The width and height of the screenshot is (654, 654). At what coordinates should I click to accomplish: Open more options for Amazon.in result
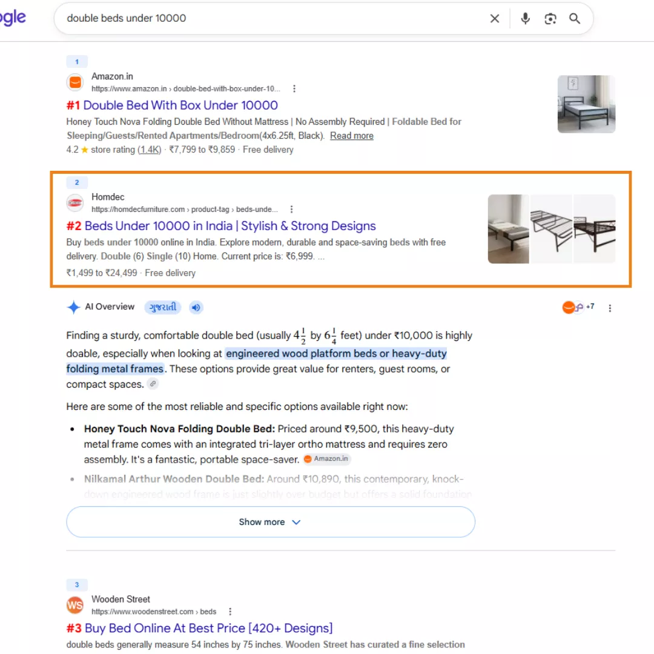[x=294, y=88]
